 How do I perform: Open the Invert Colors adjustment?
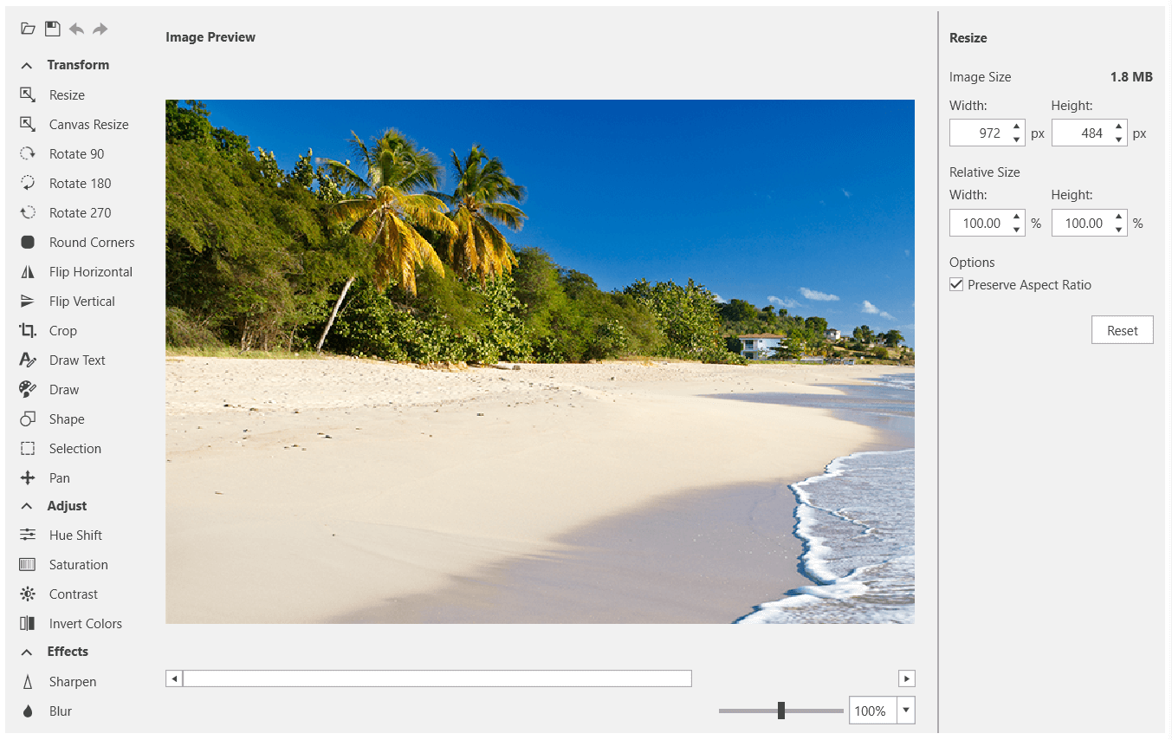point(82,623)
